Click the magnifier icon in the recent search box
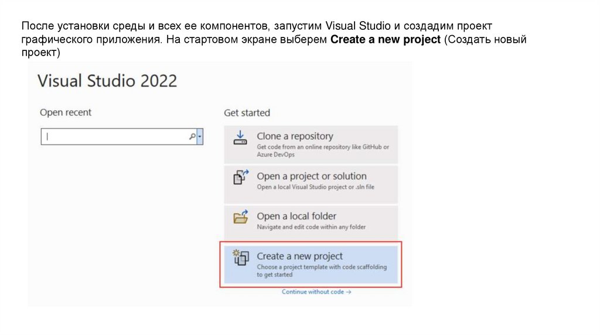 (192, 136)
